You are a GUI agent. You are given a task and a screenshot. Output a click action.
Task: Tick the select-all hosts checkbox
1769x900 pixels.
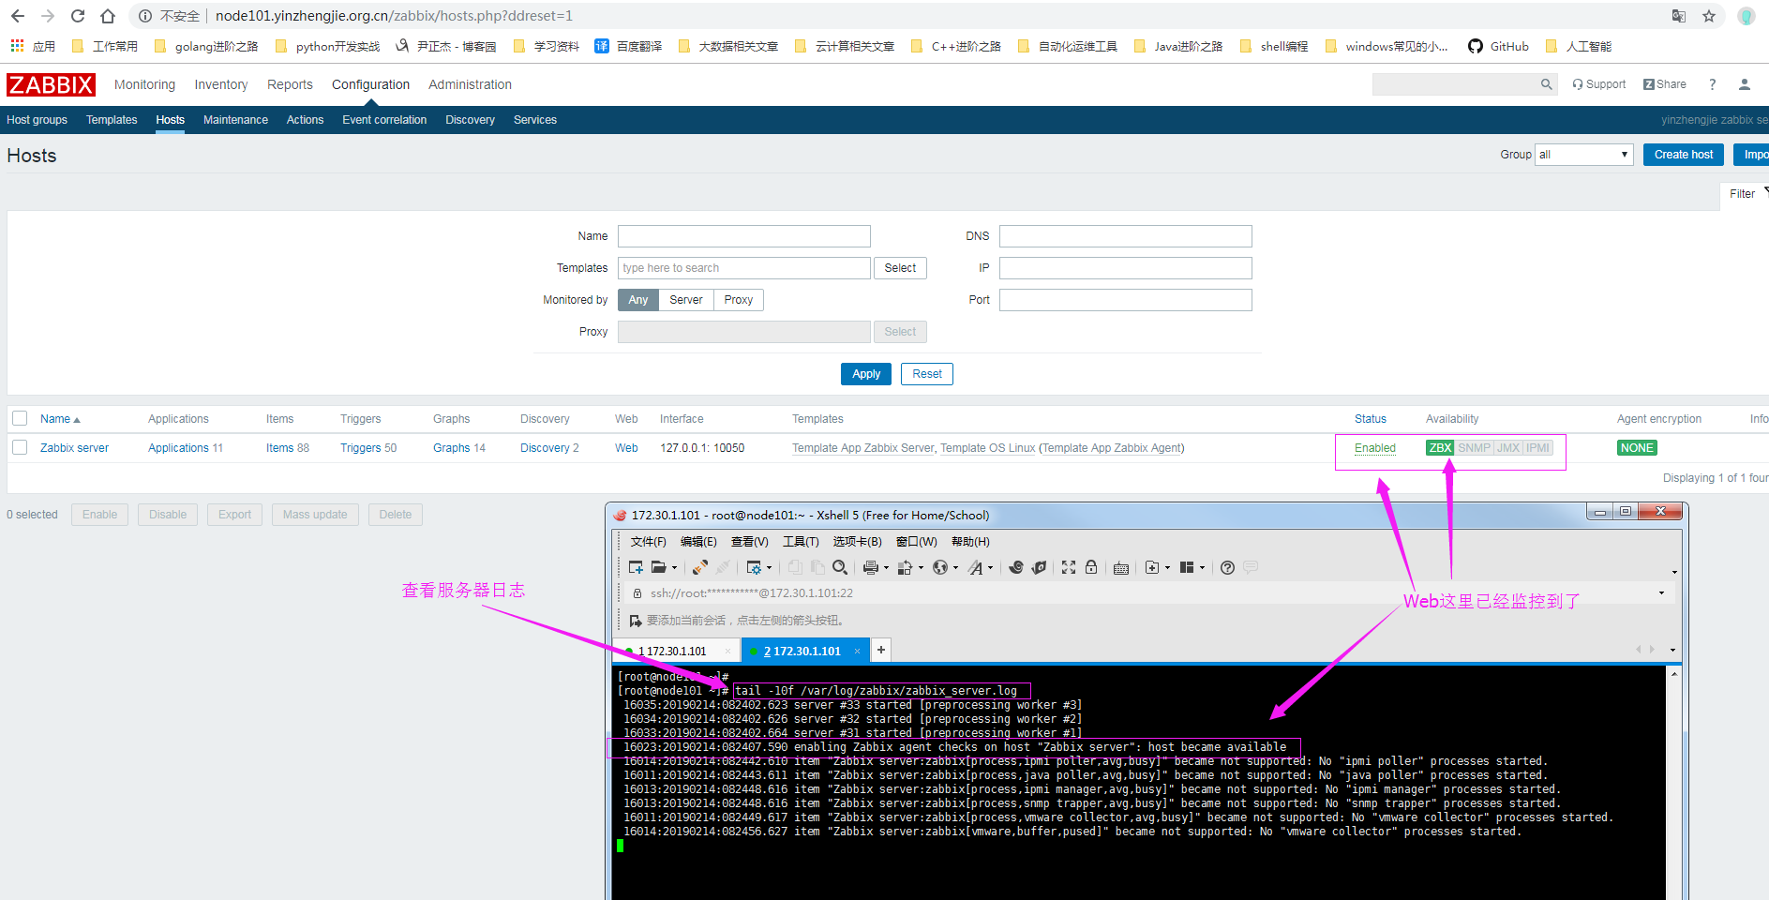tap(20, 418)
